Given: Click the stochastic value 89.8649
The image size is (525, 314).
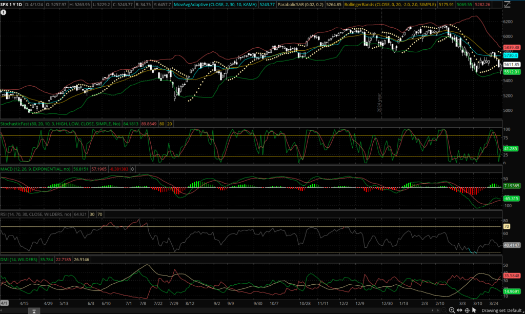Looking at the screenshot, I should pyautogui.click(x=149, y=124).
